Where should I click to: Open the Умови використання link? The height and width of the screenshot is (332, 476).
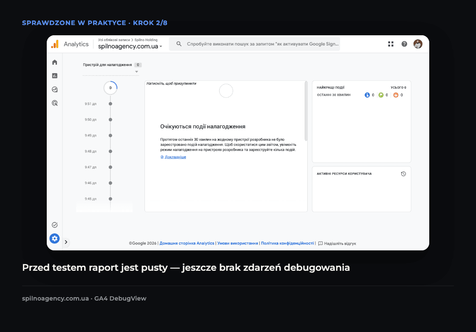(x=238, y=243)
